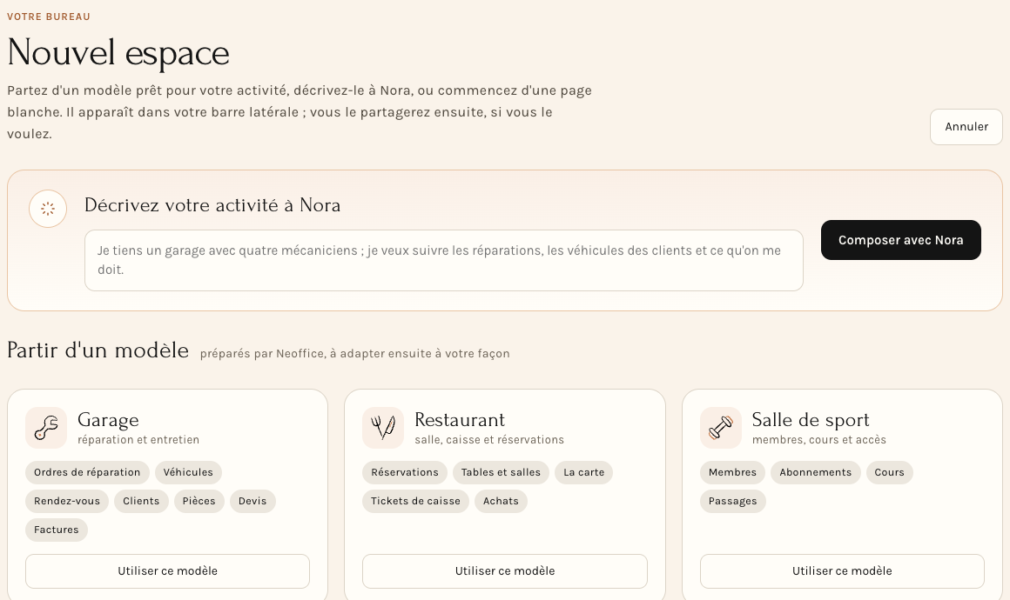
Task: Click the Factures tag
Action: [57, 530]
